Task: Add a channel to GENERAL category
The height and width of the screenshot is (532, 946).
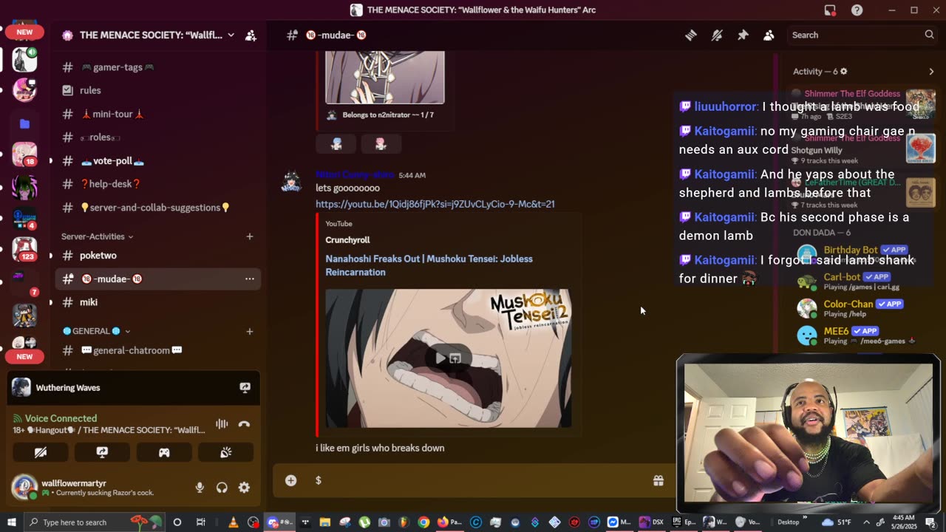Action: pos(249,331)
